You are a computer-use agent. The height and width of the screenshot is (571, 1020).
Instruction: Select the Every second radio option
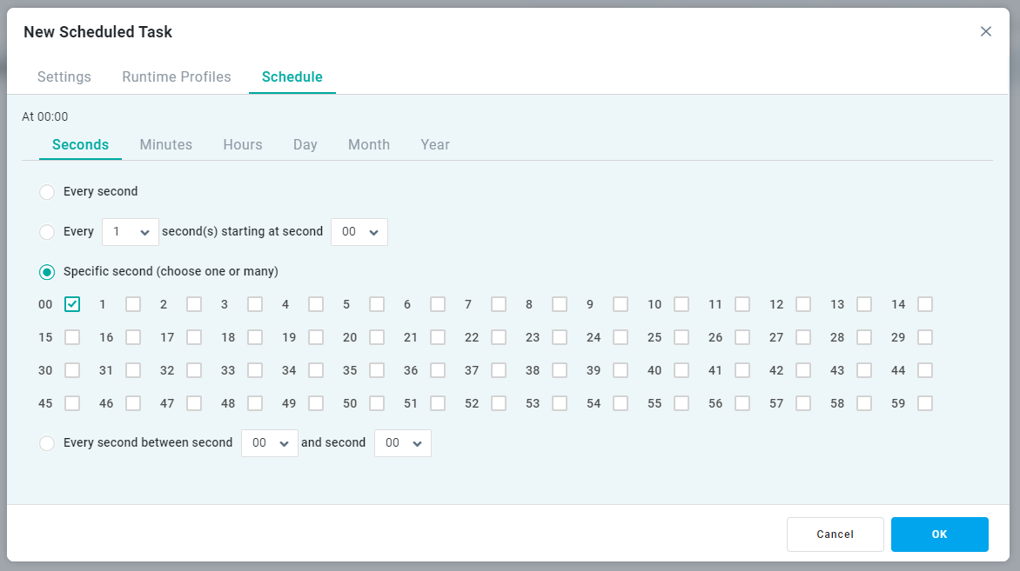(47, 192)
